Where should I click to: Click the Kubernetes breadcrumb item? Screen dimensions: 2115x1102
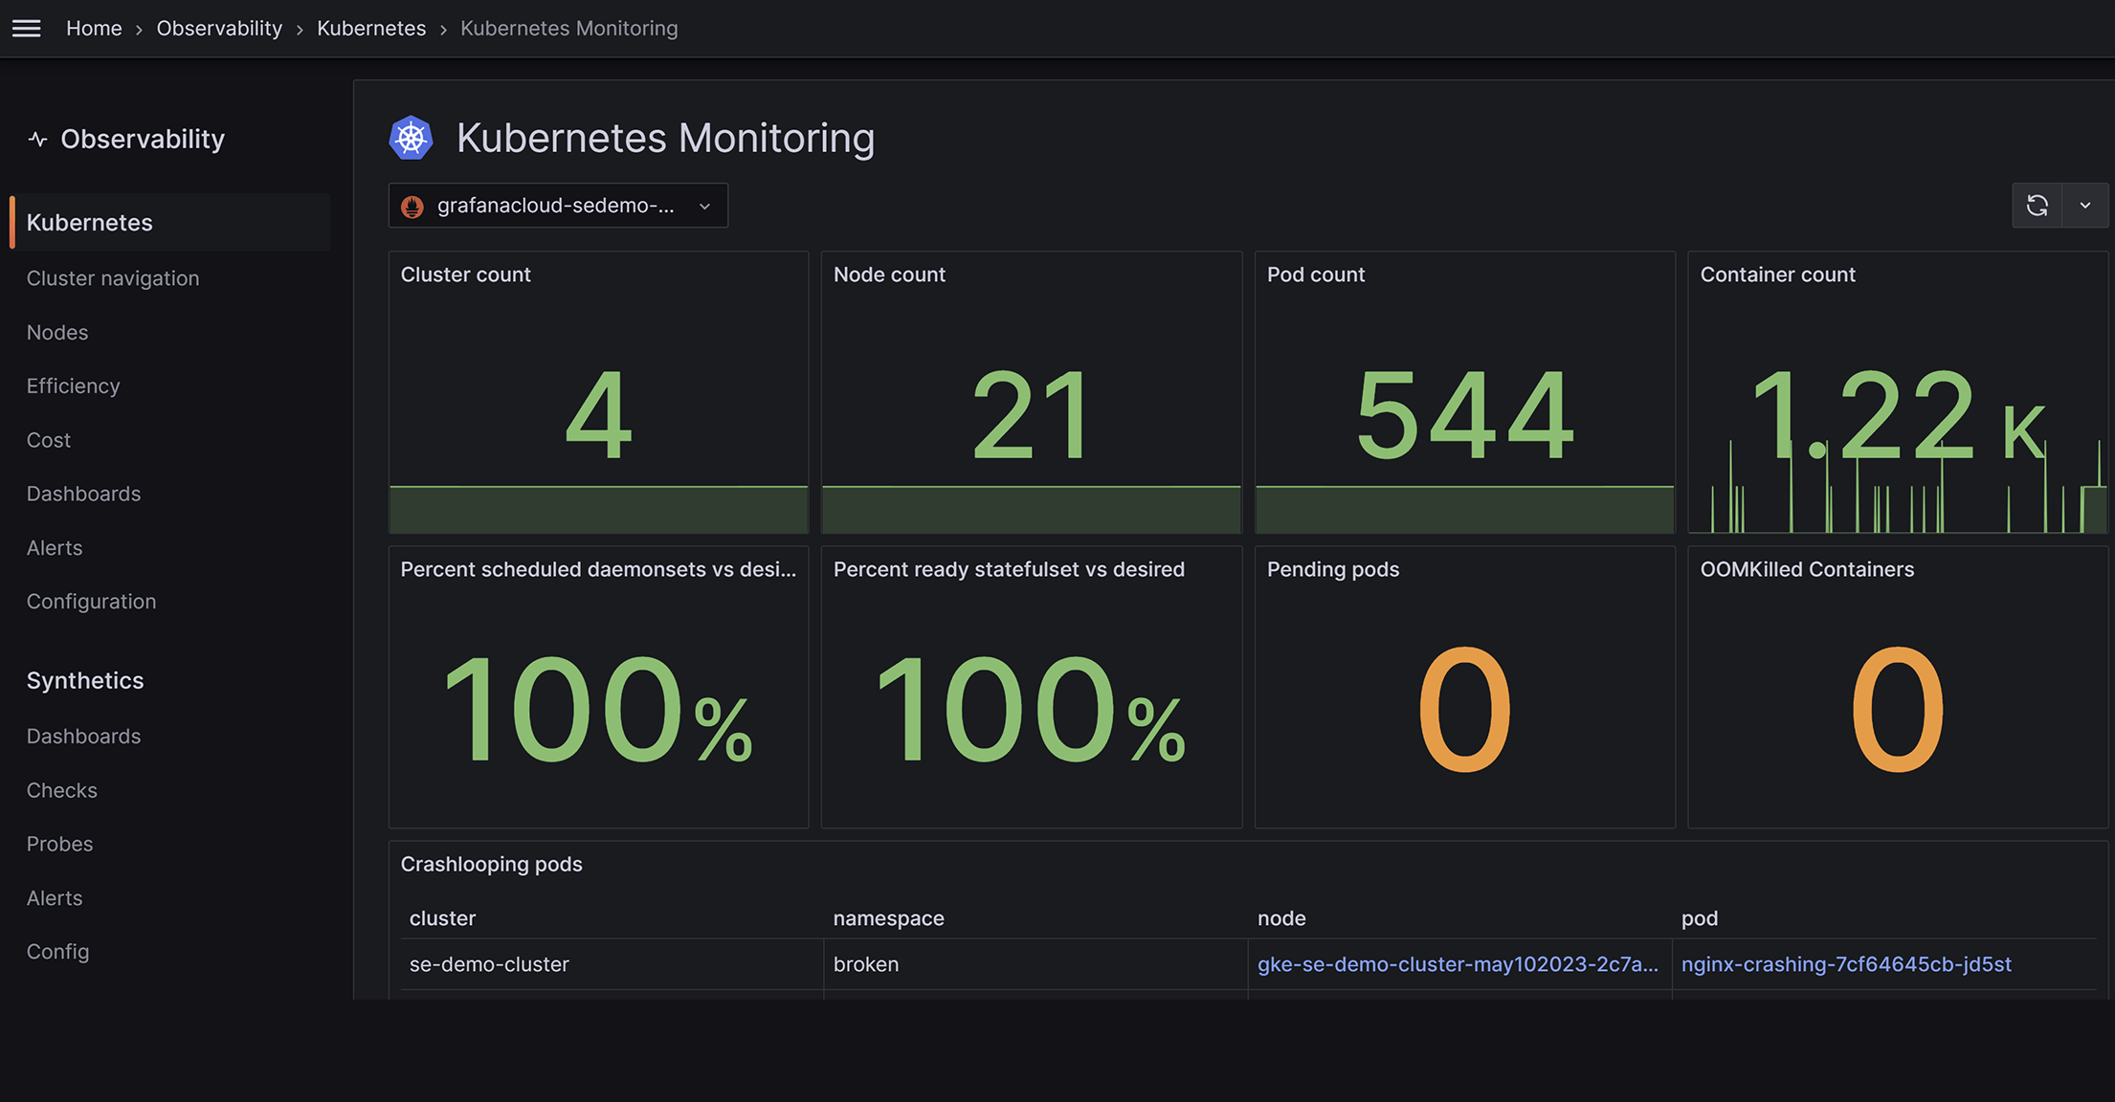pos(371,28)
